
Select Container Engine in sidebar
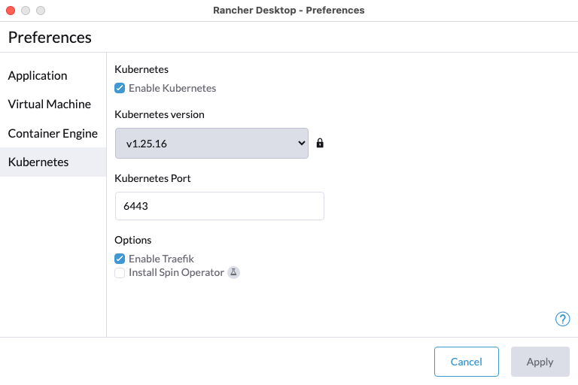(x=53, y=133)
